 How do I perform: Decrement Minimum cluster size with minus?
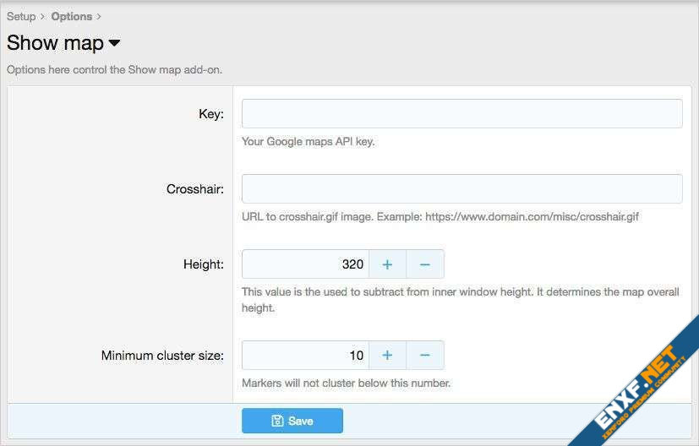point(425,356)
